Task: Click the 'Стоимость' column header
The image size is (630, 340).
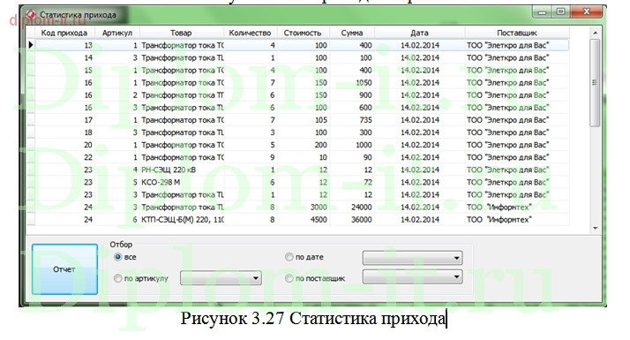Action: pyautogui.click(x=303, y=33)
